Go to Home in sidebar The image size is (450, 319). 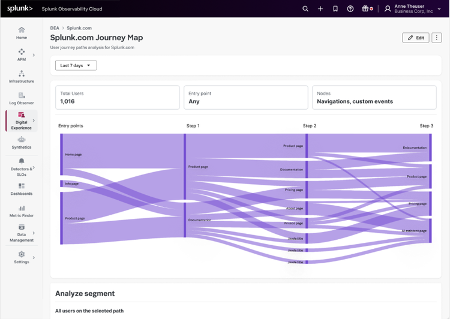[22, 33]
